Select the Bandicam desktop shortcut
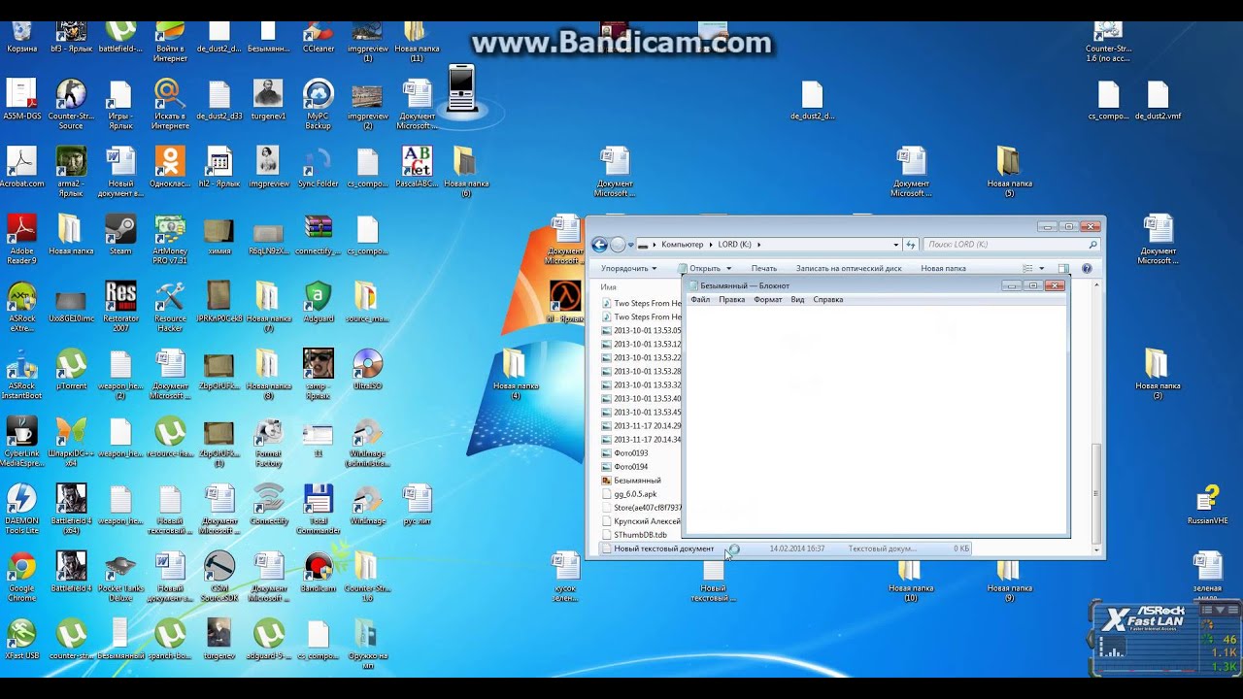This screenshot has height=699, width=1243. [318, 571]
